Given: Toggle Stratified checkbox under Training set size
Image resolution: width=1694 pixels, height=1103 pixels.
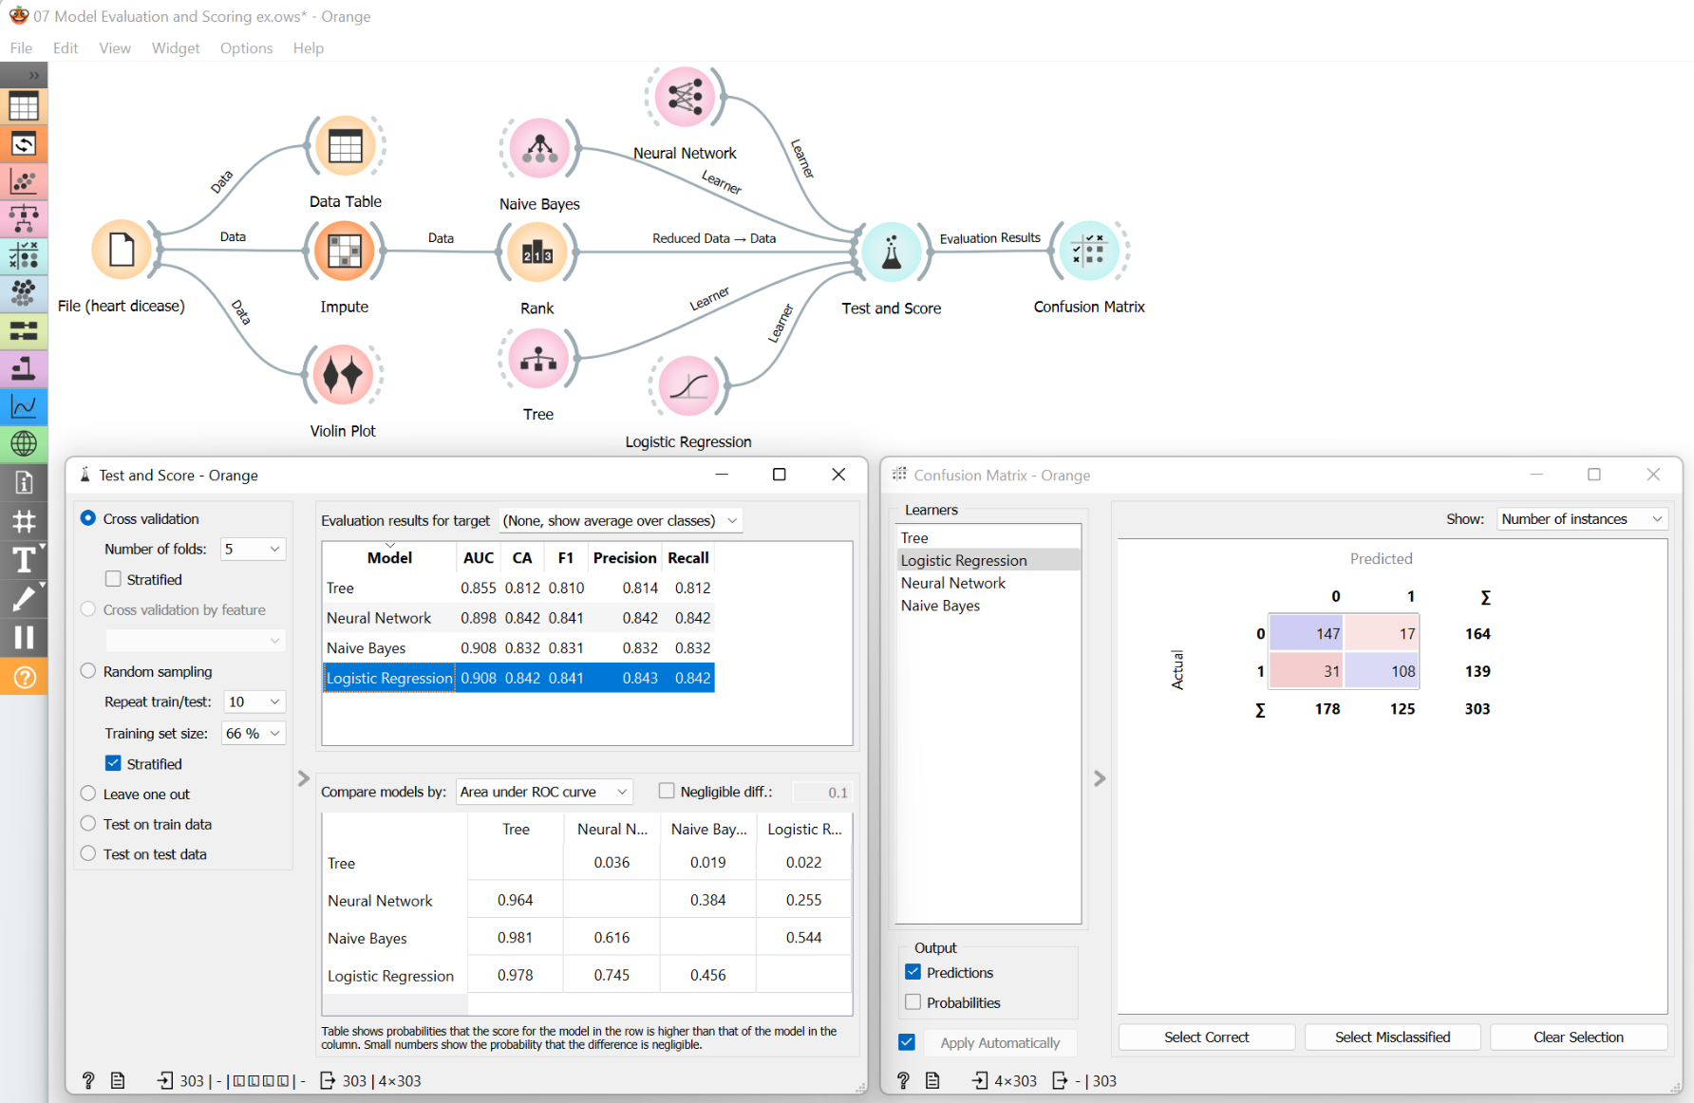Looking at the screenshot, I should click(113, 763).
